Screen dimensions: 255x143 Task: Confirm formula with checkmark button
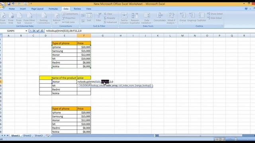(x=38, y=31)
